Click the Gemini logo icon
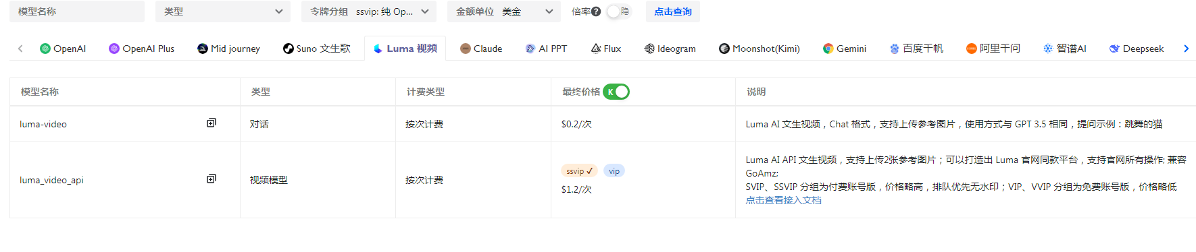The height and width of the screenshot is (252, 1196). tap(828, 49)
